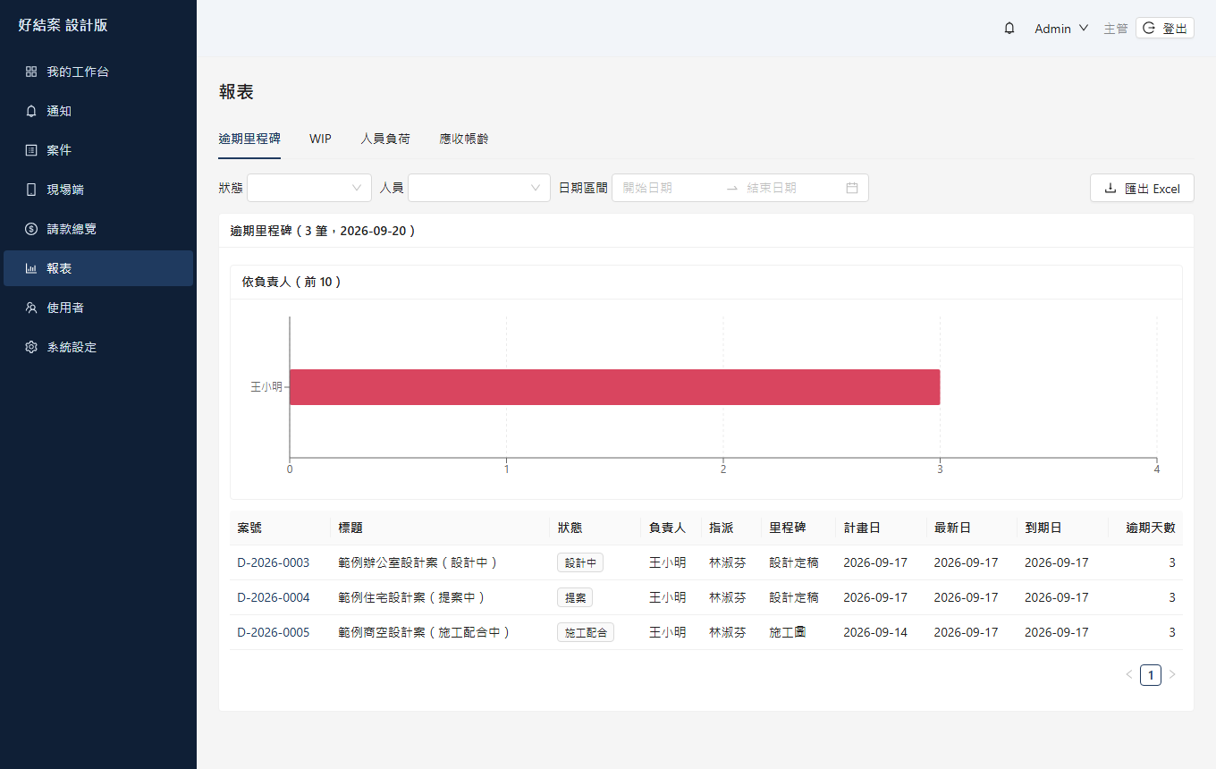Screen dimensions: 1216x769
Task: Go to next page arrow in pagination
Action: [x=1172, y=674]
